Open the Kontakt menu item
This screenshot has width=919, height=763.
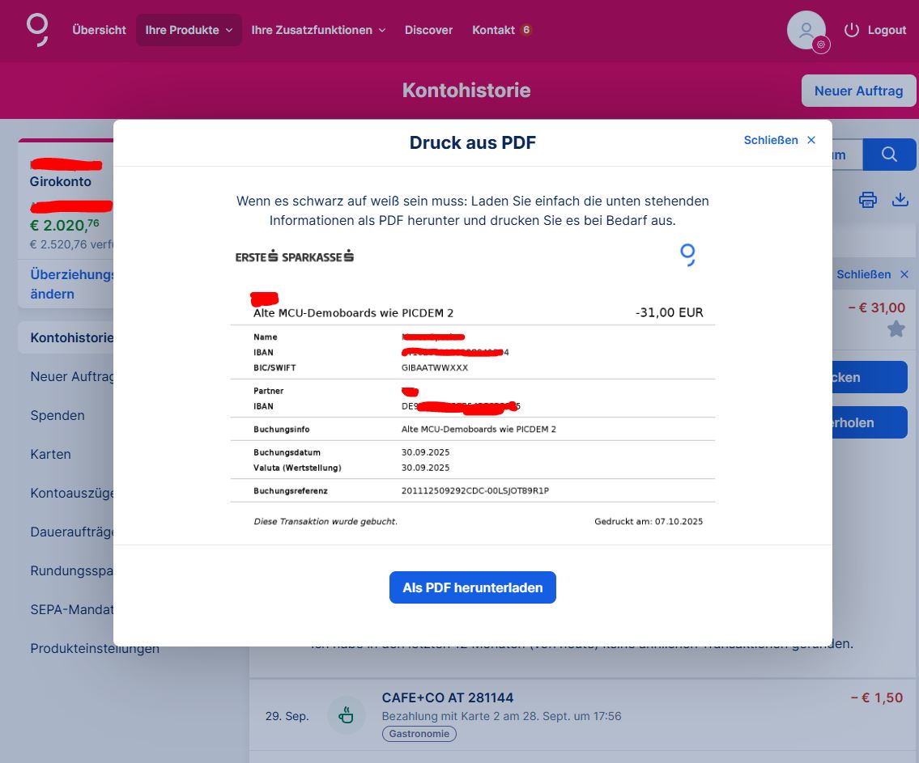pyautogui.click(x=493, y=30)
